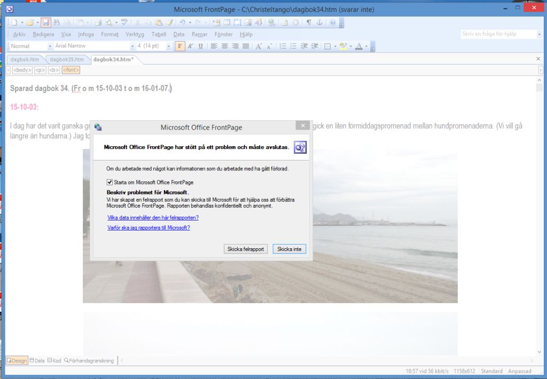Toggle right text alignment
This screenshot has height=379, width=547.
[235, 46]
